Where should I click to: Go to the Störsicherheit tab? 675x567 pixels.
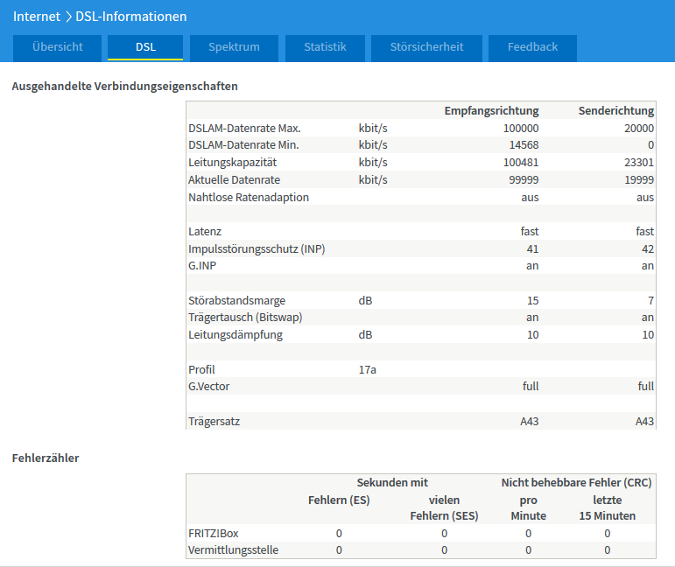(426, 47)
